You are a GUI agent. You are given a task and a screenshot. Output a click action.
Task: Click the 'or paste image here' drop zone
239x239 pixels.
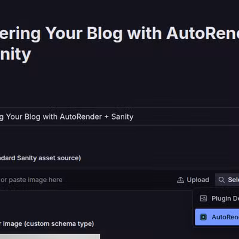[31, 180]
